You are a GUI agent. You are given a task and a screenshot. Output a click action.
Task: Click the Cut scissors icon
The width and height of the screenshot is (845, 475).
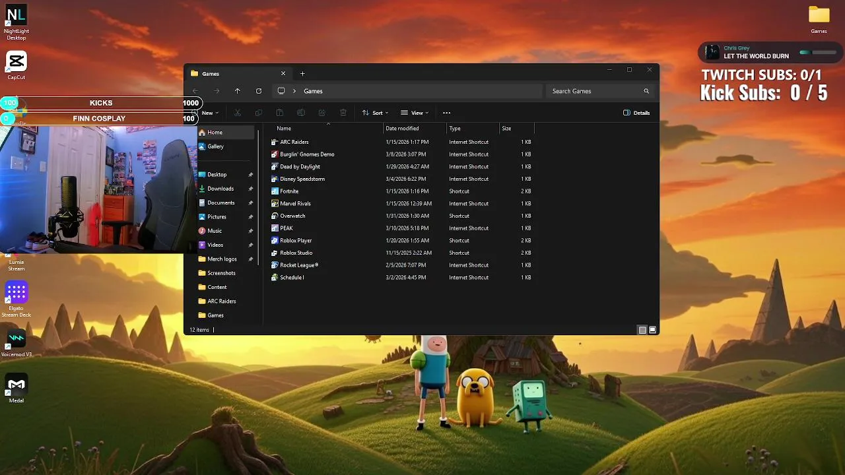238,113
